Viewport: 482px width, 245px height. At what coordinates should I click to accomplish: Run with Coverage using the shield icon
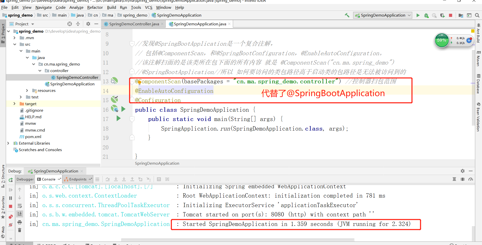(x=443, y=15)
